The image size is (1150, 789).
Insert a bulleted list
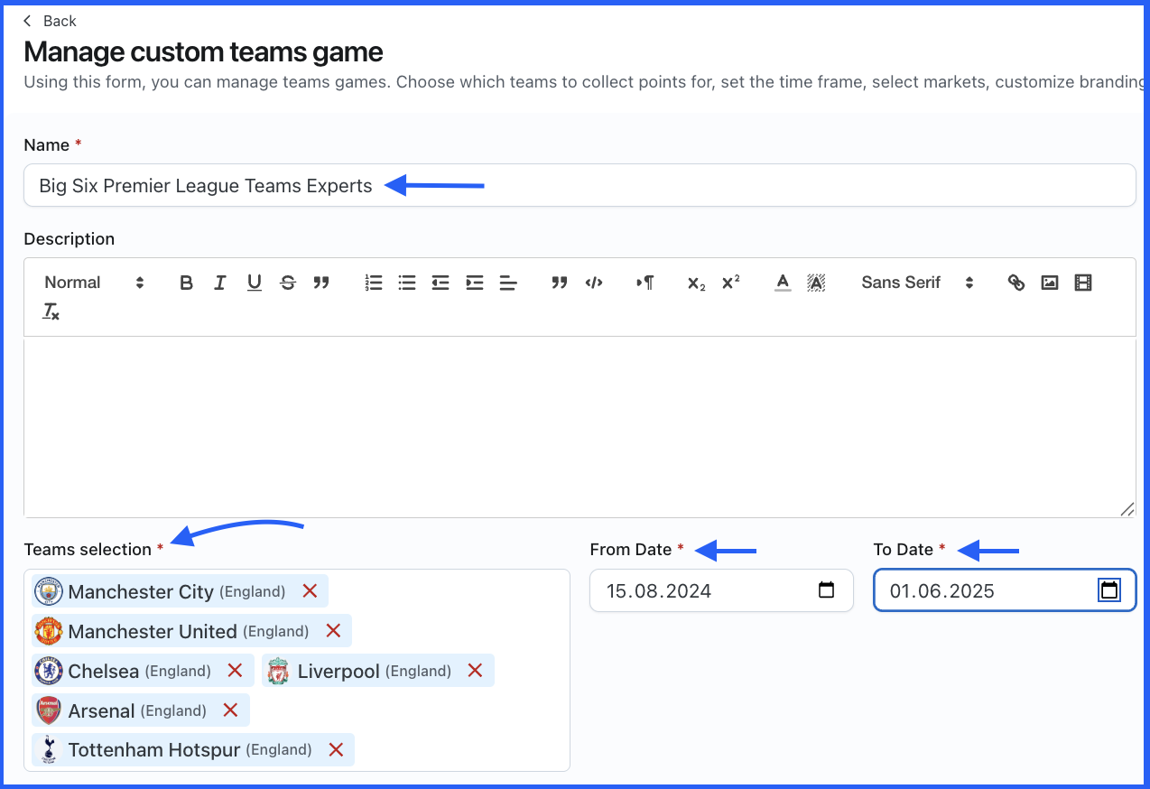pyautogui.click(x=407, y=283)
